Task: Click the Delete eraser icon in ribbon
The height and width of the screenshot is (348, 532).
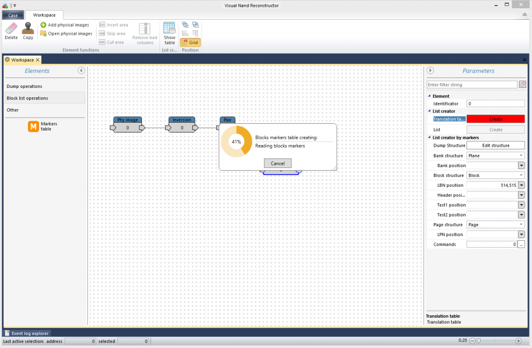Action: tap(11, 28)
